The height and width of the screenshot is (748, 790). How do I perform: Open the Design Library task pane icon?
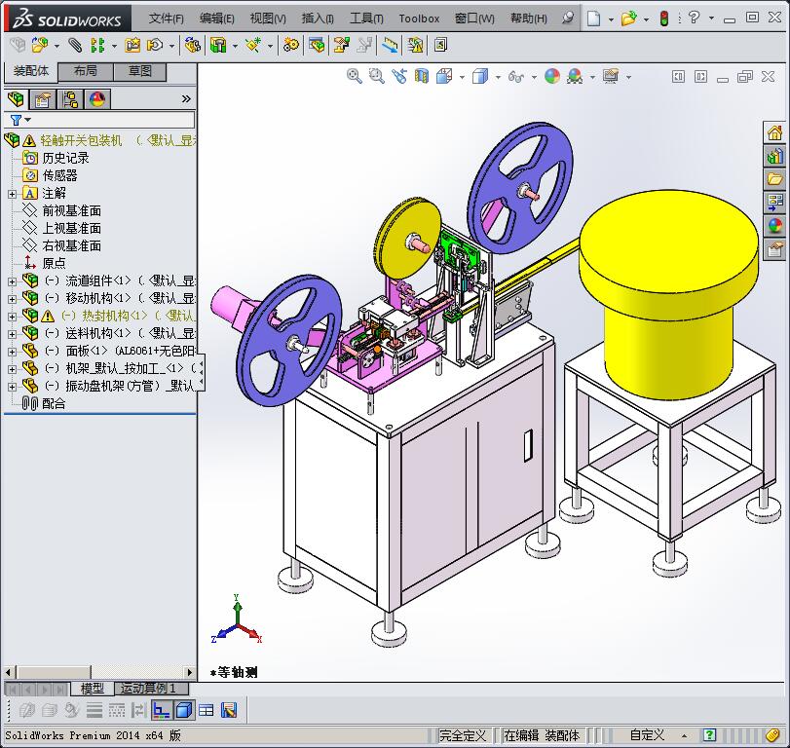coord(774,156)
